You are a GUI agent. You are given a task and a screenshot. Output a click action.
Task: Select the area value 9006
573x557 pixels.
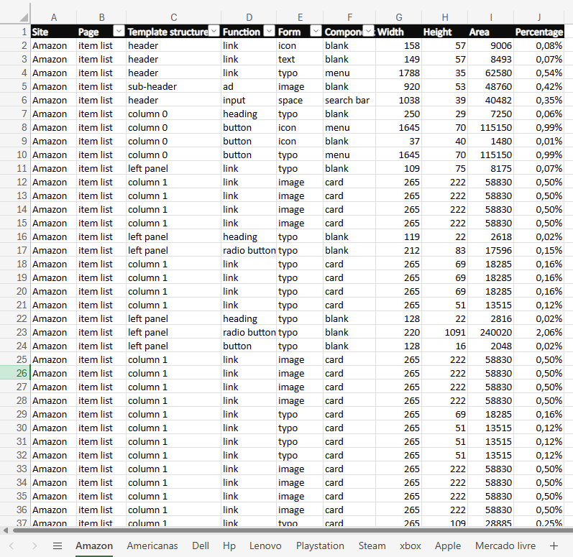pos(491,45)
